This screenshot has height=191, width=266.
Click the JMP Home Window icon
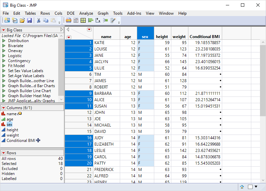coord(242,187)
